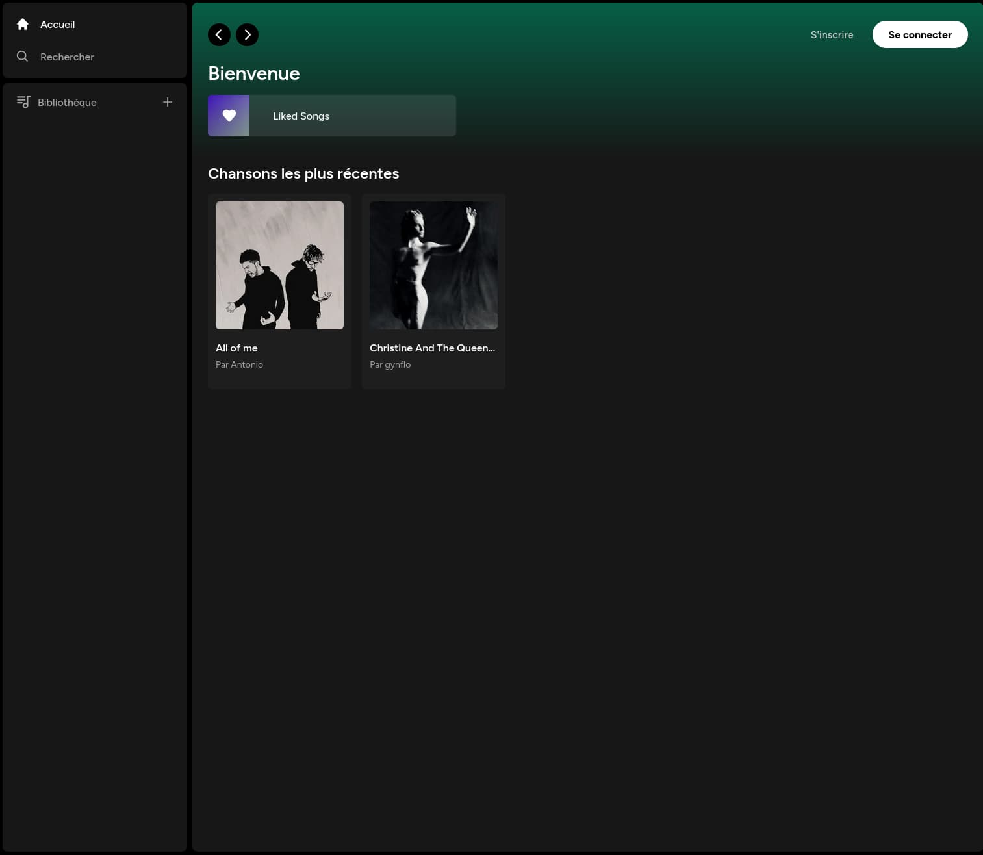Navigate back with the left arrow icon
Screen dimensions: 983x855
pyautogui.click(x=219, y=34)
